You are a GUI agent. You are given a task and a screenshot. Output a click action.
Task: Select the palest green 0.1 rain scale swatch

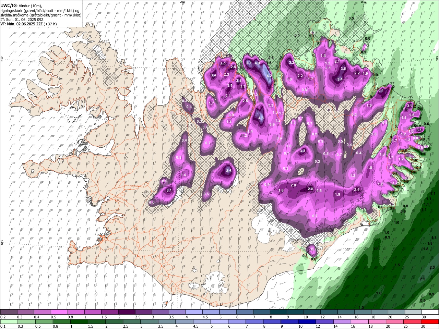(x=9, y=321)
